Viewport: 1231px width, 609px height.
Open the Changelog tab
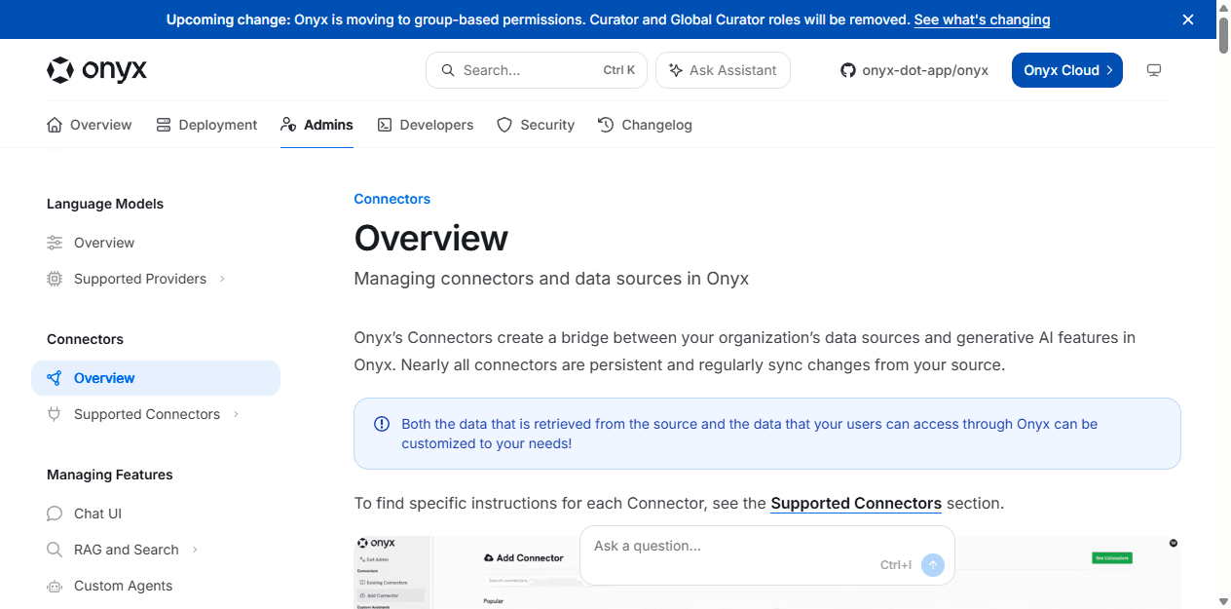coord(645,125)
